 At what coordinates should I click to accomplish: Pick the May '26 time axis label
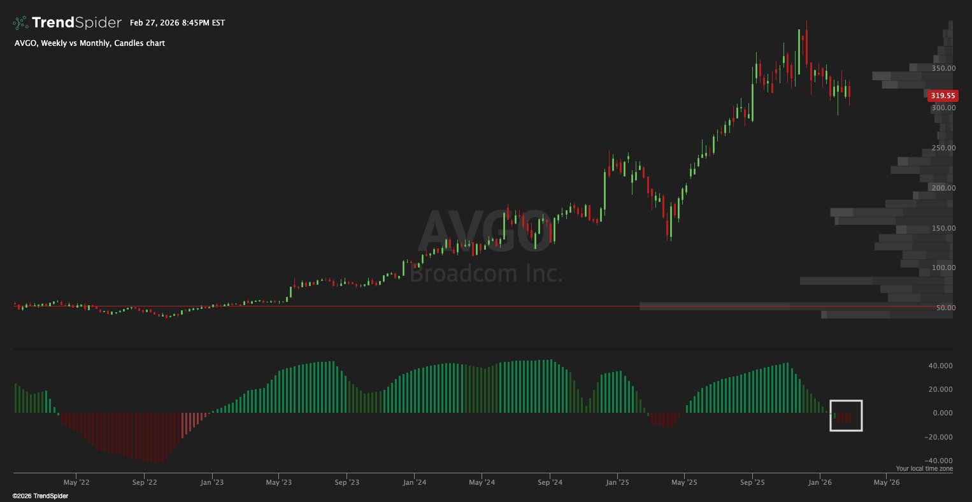(886, 483)
